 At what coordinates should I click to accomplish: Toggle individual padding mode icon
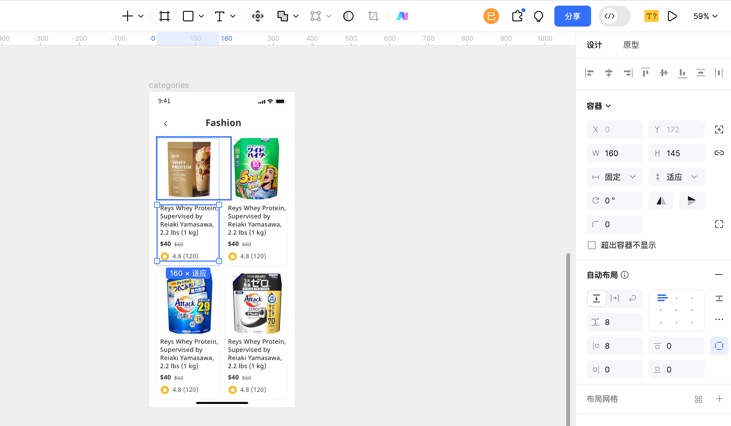719,346
